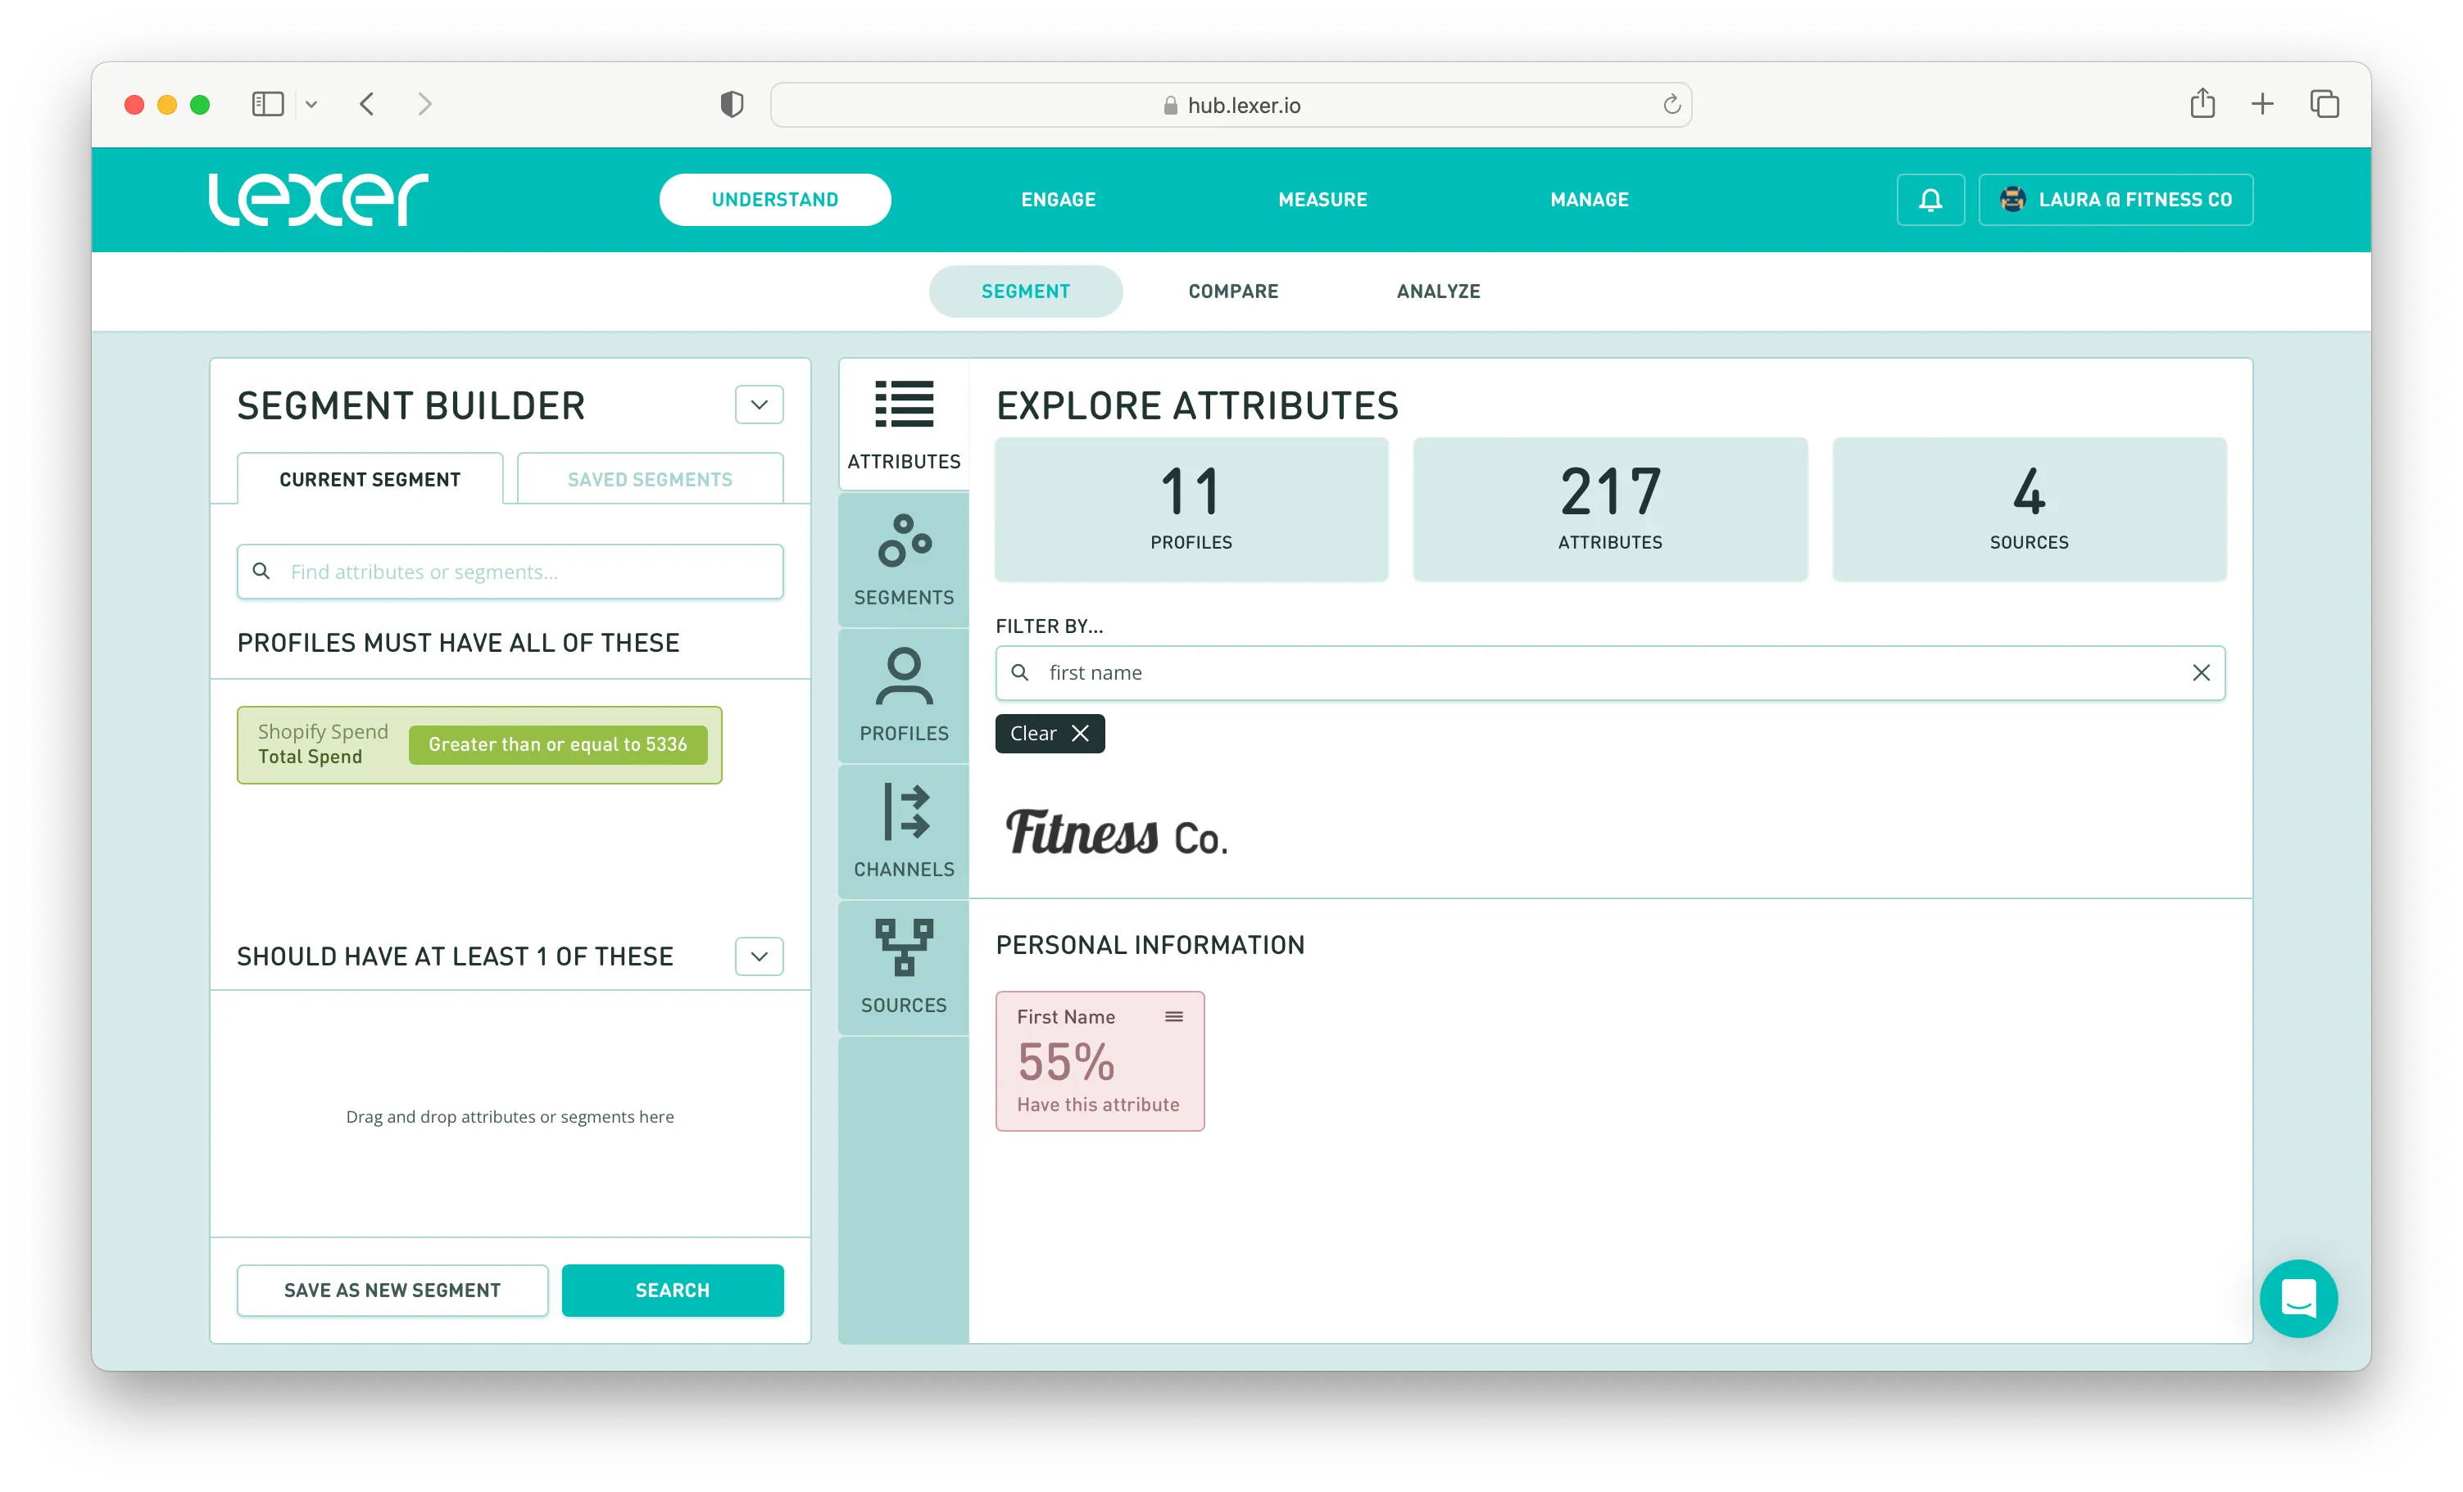Image resolution: width=2463 pixels, height=1492 pixels.
Task: Open the chat support bubble
Action: (2298, 1298)
